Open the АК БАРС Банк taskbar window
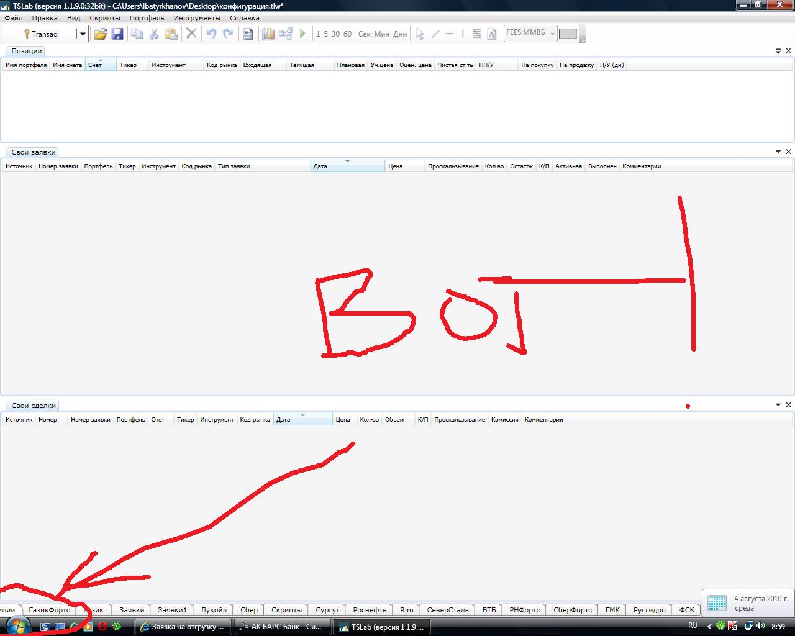 tap(282, 627)
